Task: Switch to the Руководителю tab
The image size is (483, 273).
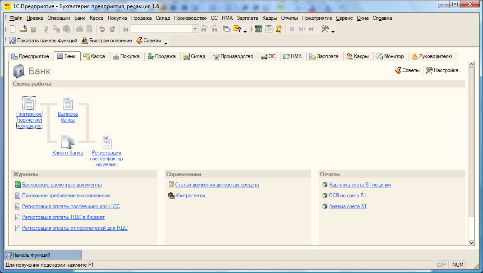Action: tap(432, 56)
